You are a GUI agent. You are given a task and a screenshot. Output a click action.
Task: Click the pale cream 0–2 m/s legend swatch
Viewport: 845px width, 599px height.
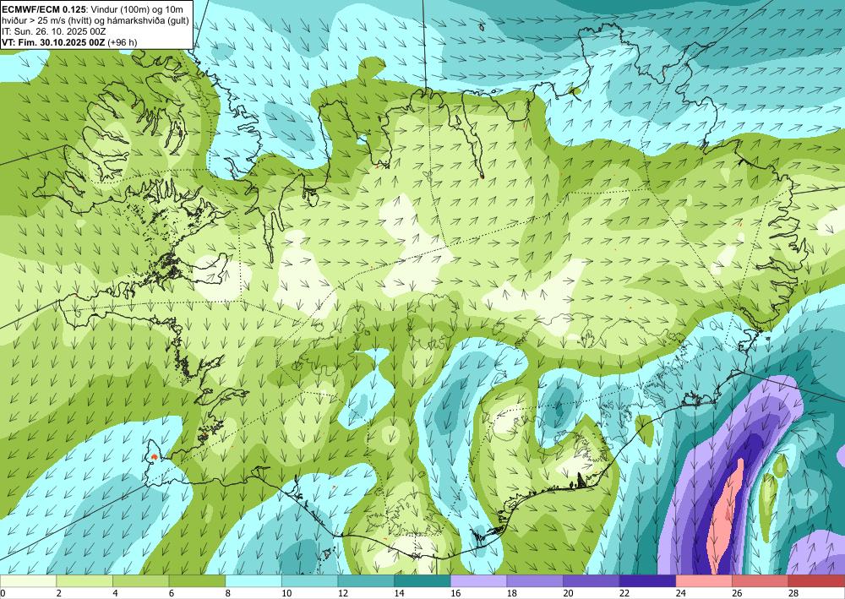(28, 581)
